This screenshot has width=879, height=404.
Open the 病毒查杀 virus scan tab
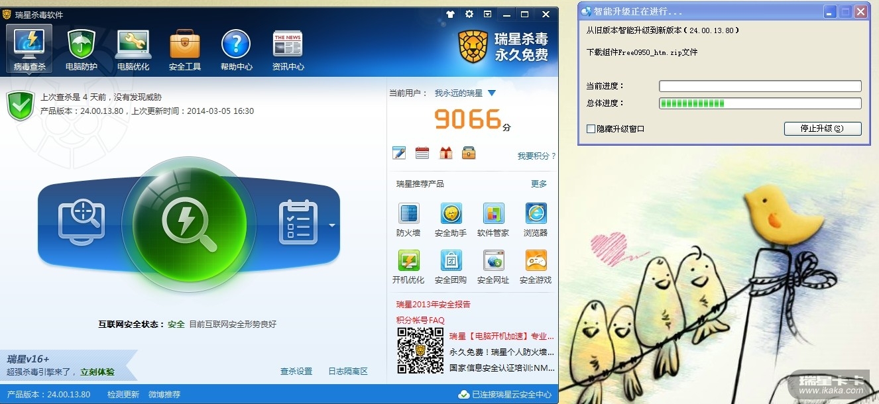(x=29, y=48)
